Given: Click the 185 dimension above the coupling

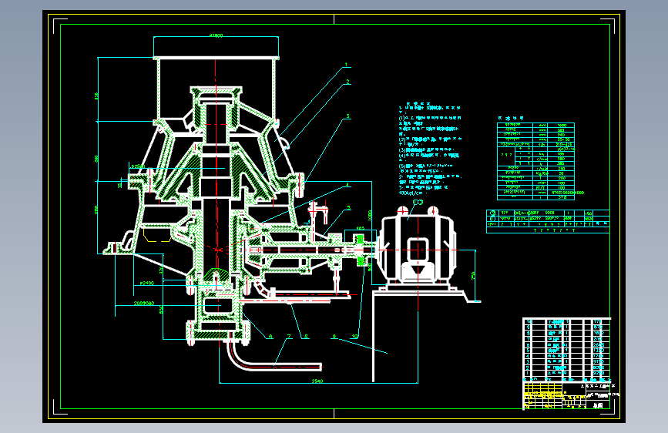Looking at the screenshot, I should [x=360, y=229].
